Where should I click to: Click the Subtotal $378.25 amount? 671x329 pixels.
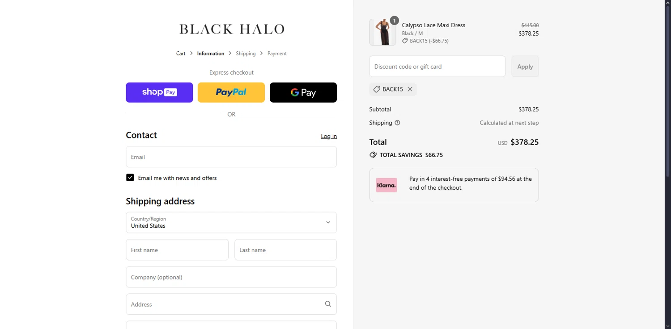(529, 109)
